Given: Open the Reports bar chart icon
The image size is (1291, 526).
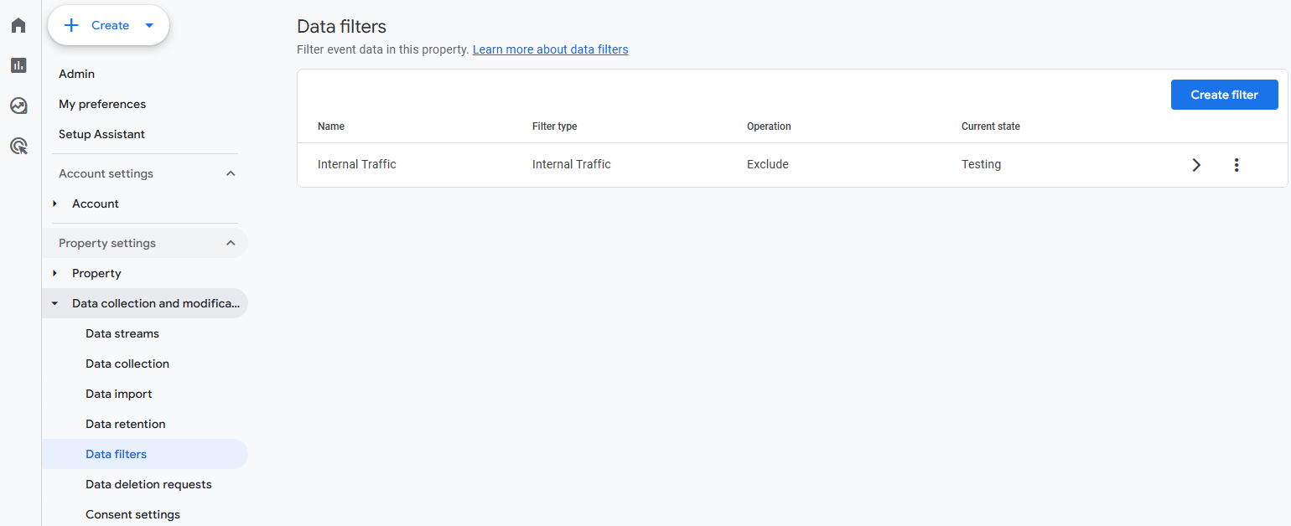Looking at the screenshot, I should click(x=18, y=65).
